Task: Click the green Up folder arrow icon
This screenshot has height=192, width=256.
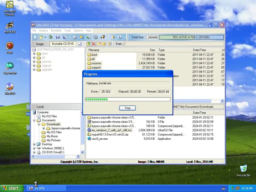Action: pos(89,44)
